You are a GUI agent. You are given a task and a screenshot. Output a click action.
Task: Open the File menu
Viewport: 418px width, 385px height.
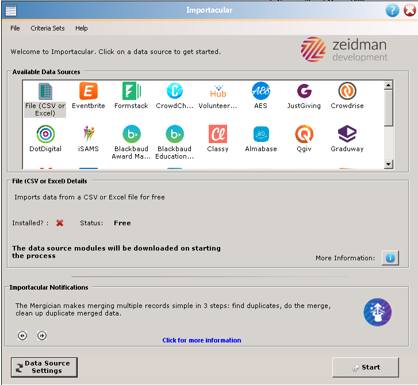(15, 28)
